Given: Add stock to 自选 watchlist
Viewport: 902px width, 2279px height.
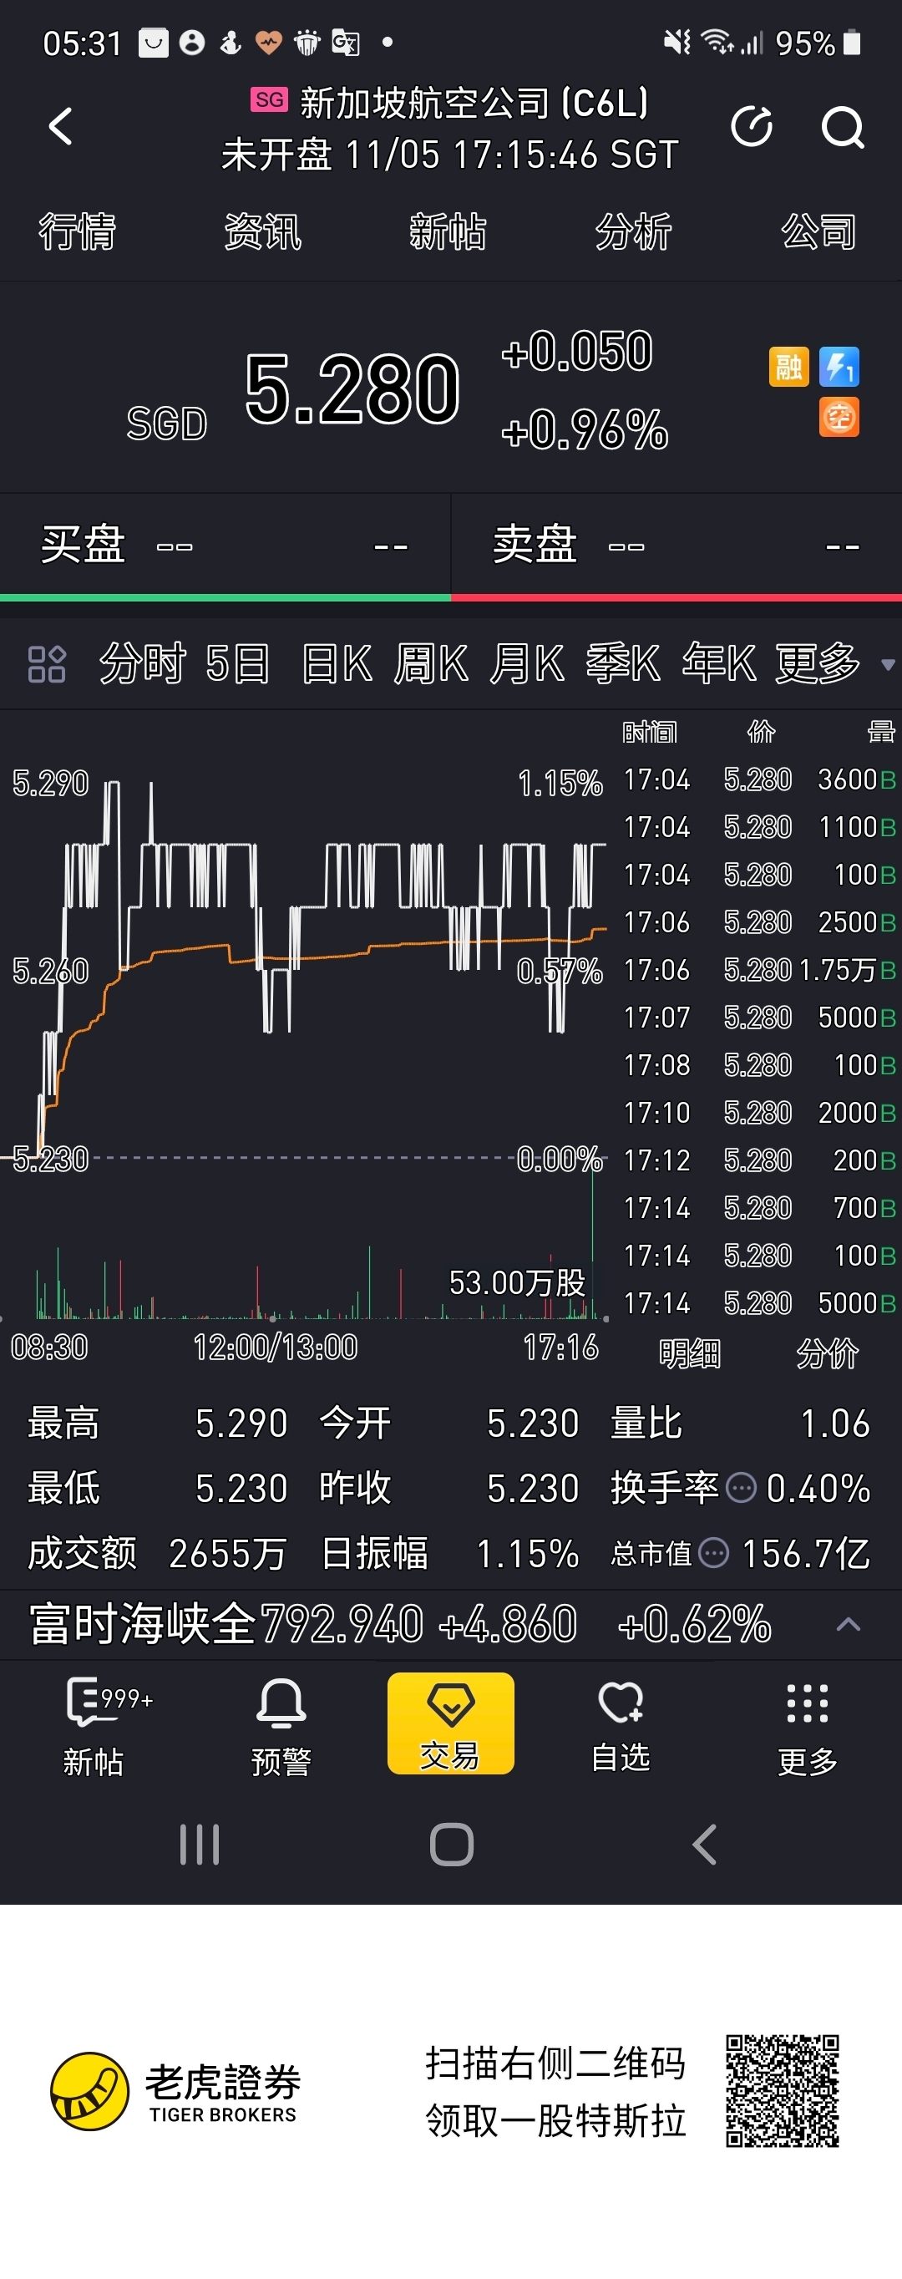Looking at the screenshot, I should tap(621, 1725).
